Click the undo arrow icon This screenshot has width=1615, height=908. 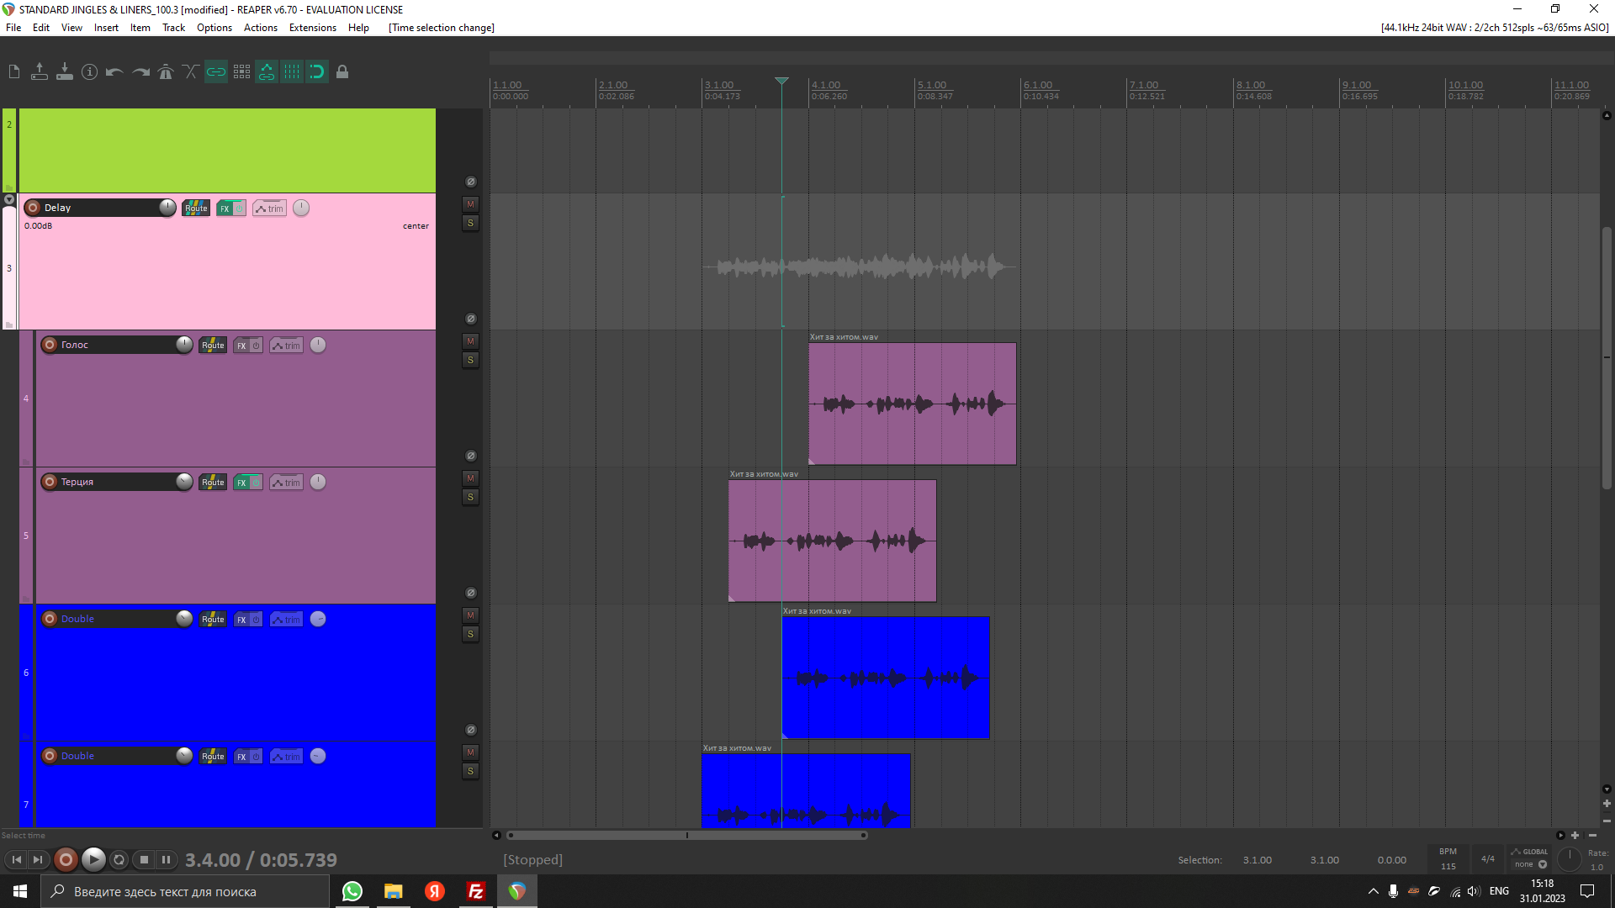click(x=115, y=72)
